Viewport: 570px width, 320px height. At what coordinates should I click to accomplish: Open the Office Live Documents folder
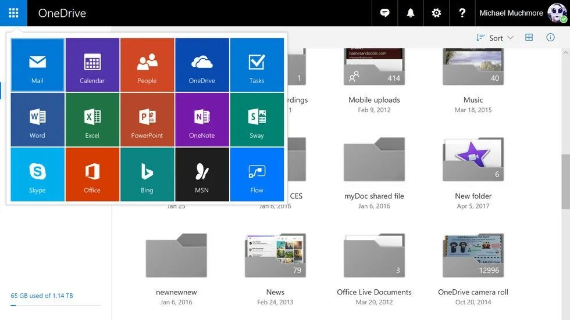coord(374,256)
